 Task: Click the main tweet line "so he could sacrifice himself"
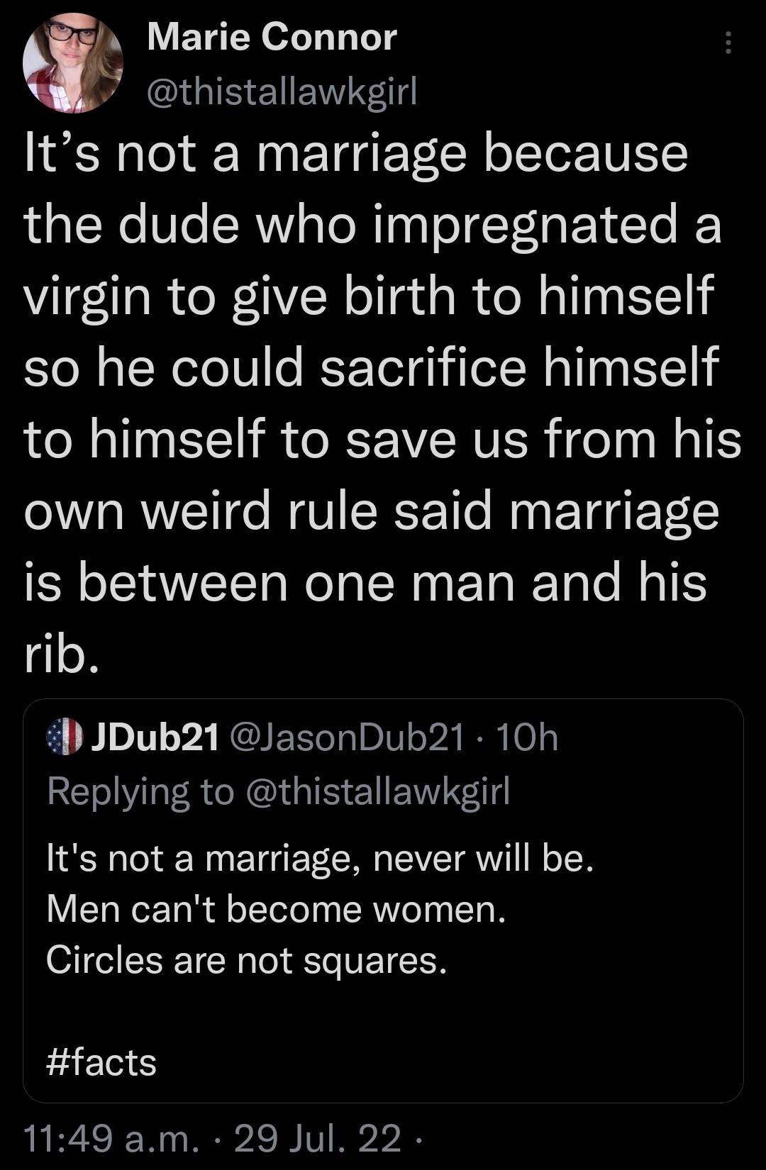(x=371, y=367)
